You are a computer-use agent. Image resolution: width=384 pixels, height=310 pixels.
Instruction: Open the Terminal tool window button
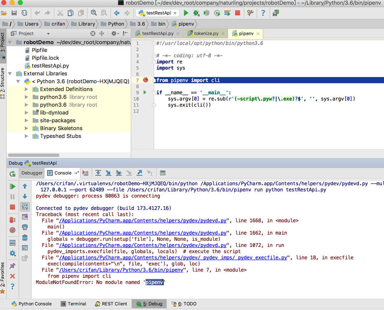point(73,304)
